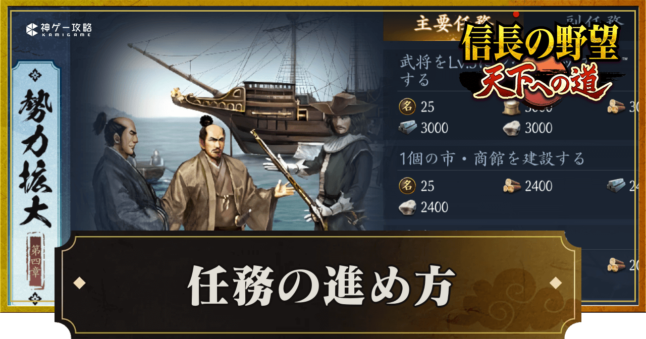Click the lumber icon in the bottom mission row
This screenshot has width=646, height=339.
coord(616,264)
